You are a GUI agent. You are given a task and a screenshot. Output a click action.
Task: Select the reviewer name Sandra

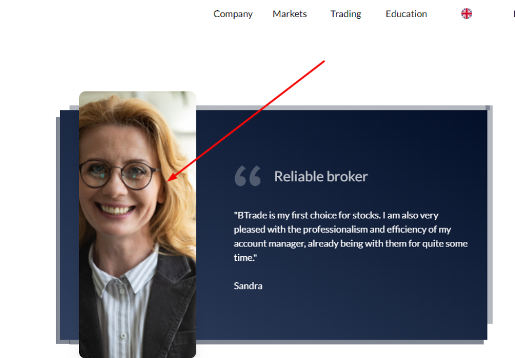coord(248,286)
